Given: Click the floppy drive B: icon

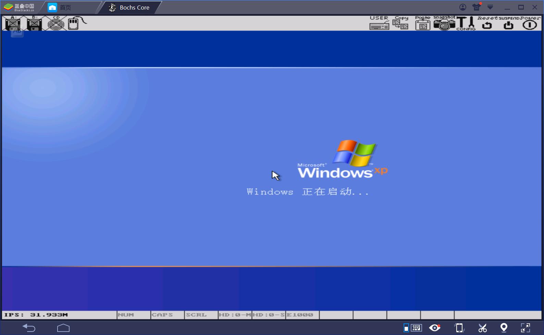Looking at the screenshot, I should coord(34,24).
